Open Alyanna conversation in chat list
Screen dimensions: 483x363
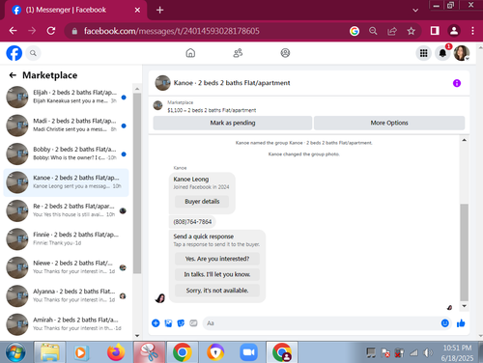coord(66,296)
